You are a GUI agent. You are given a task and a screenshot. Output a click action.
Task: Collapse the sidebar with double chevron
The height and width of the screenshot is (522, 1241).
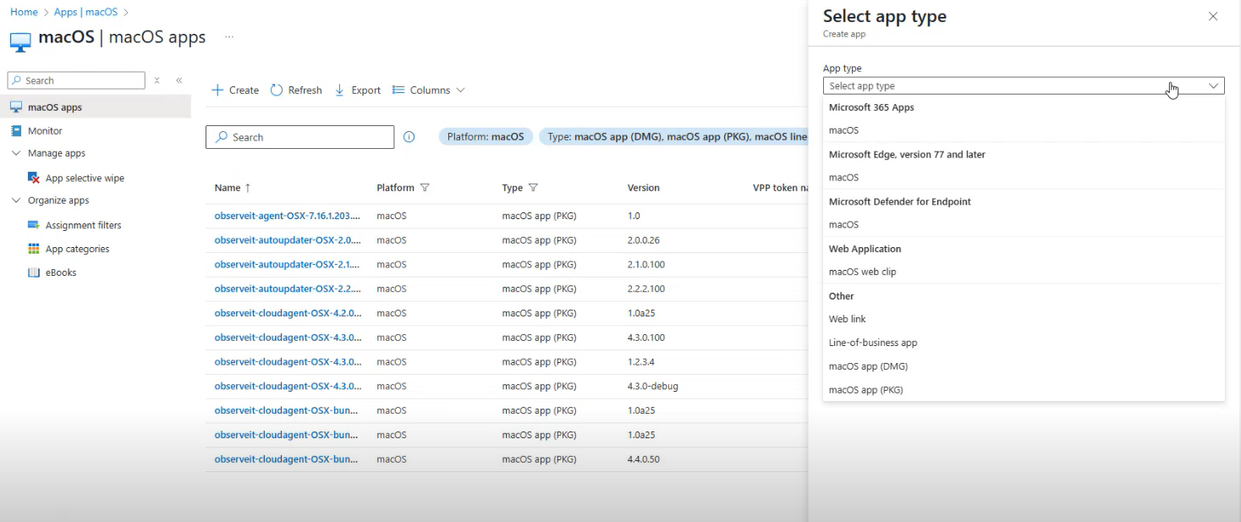pos(179,80)
